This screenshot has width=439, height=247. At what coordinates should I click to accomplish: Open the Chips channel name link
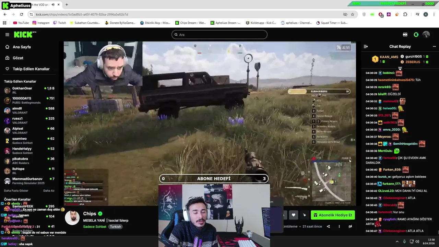pos(90,214)
